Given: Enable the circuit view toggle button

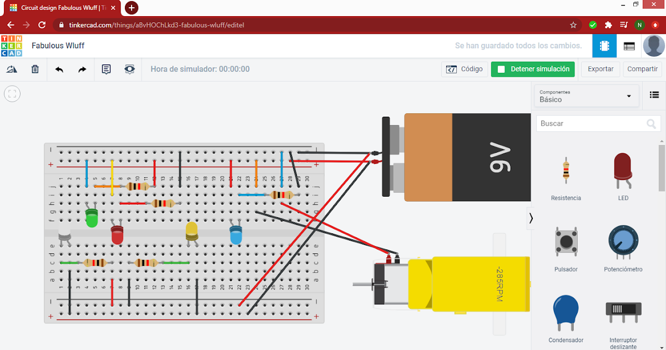Looking at the screenshot, I should pos(604,46).
